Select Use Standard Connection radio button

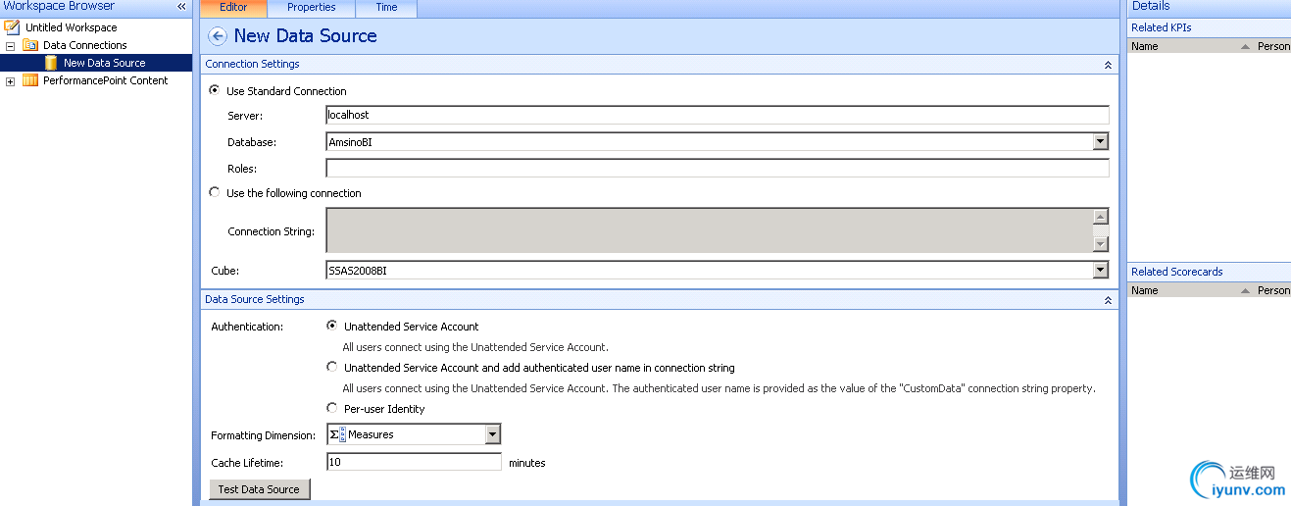215,90
